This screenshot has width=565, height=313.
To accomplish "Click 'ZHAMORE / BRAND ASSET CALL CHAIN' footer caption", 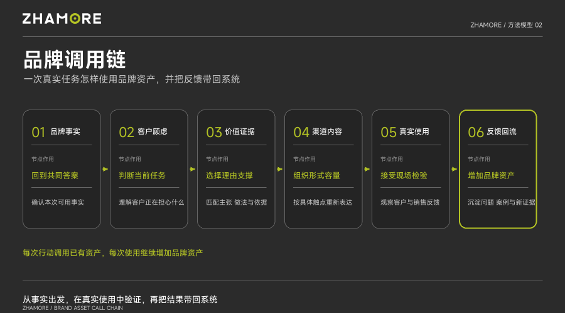I will point(72,308).
